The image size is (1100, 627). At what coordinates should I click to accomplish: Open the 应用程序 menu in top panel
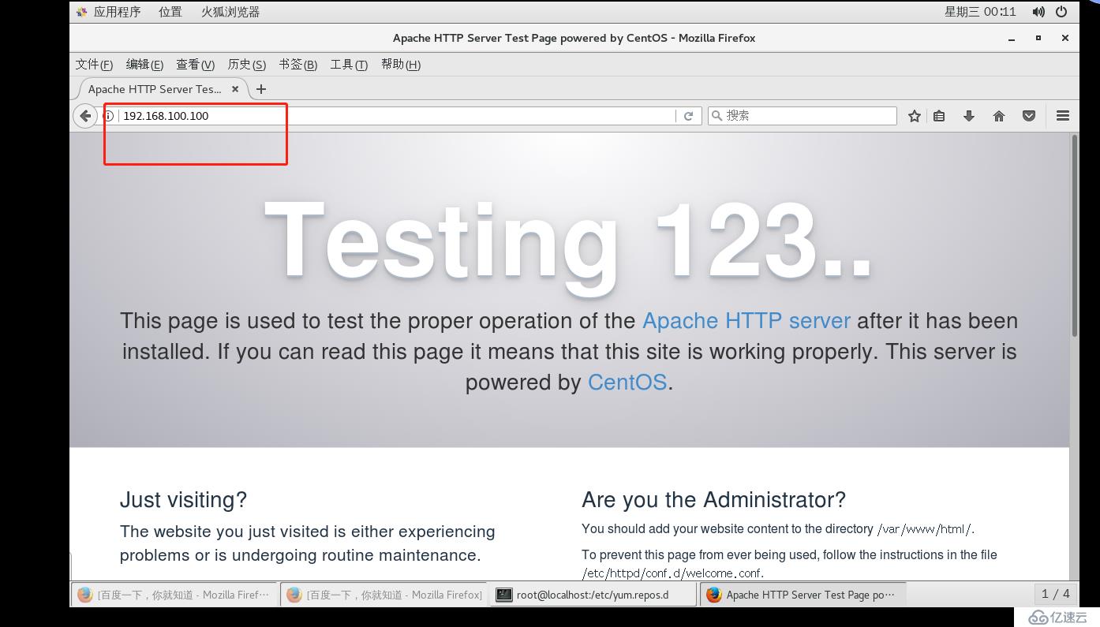tap(108, 12)
